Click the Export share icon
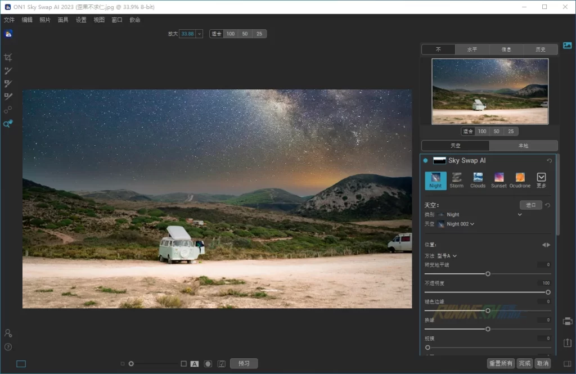 pyautogui.click(x=568, y=343)
